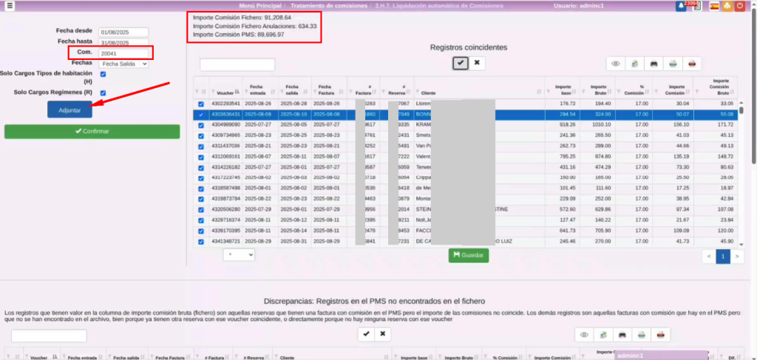Click Tratamiento de comisiones breadcrumb
757x360 pixels.
327,6
